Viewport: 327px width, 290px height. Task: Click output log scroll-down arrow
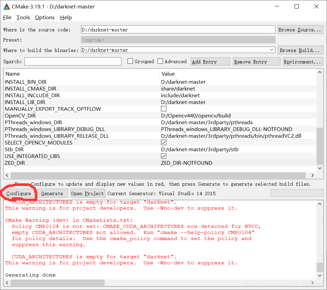point(320,275)
